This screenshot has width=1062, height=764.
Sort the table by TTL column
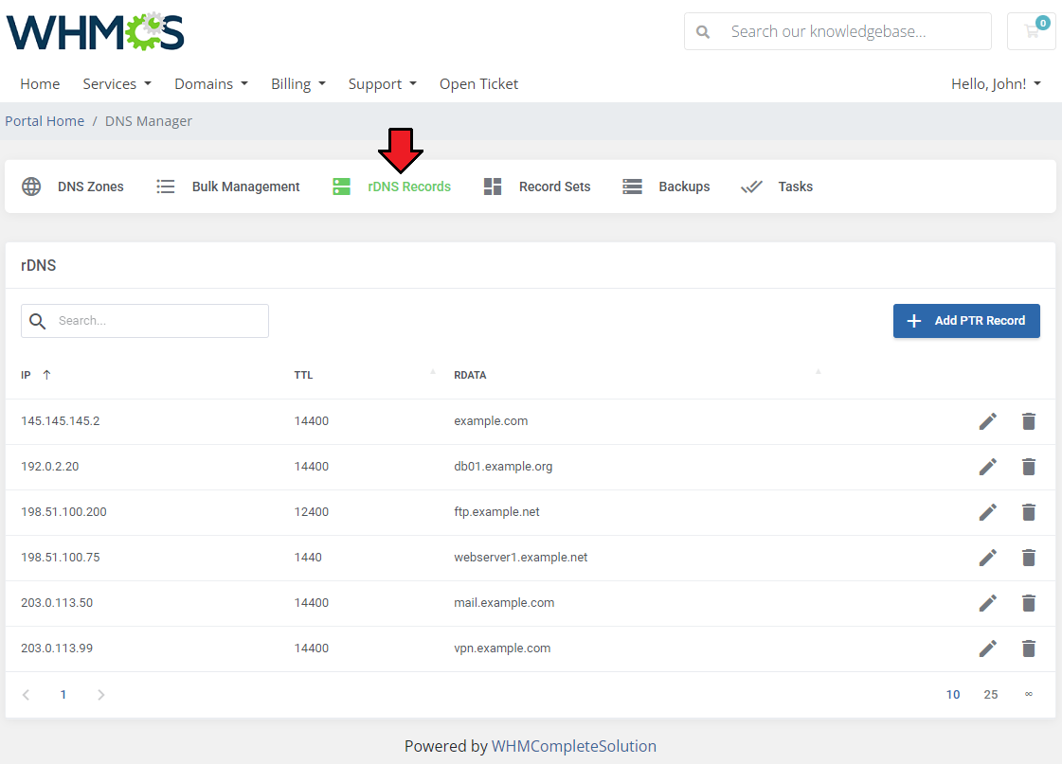coord(303,375)
